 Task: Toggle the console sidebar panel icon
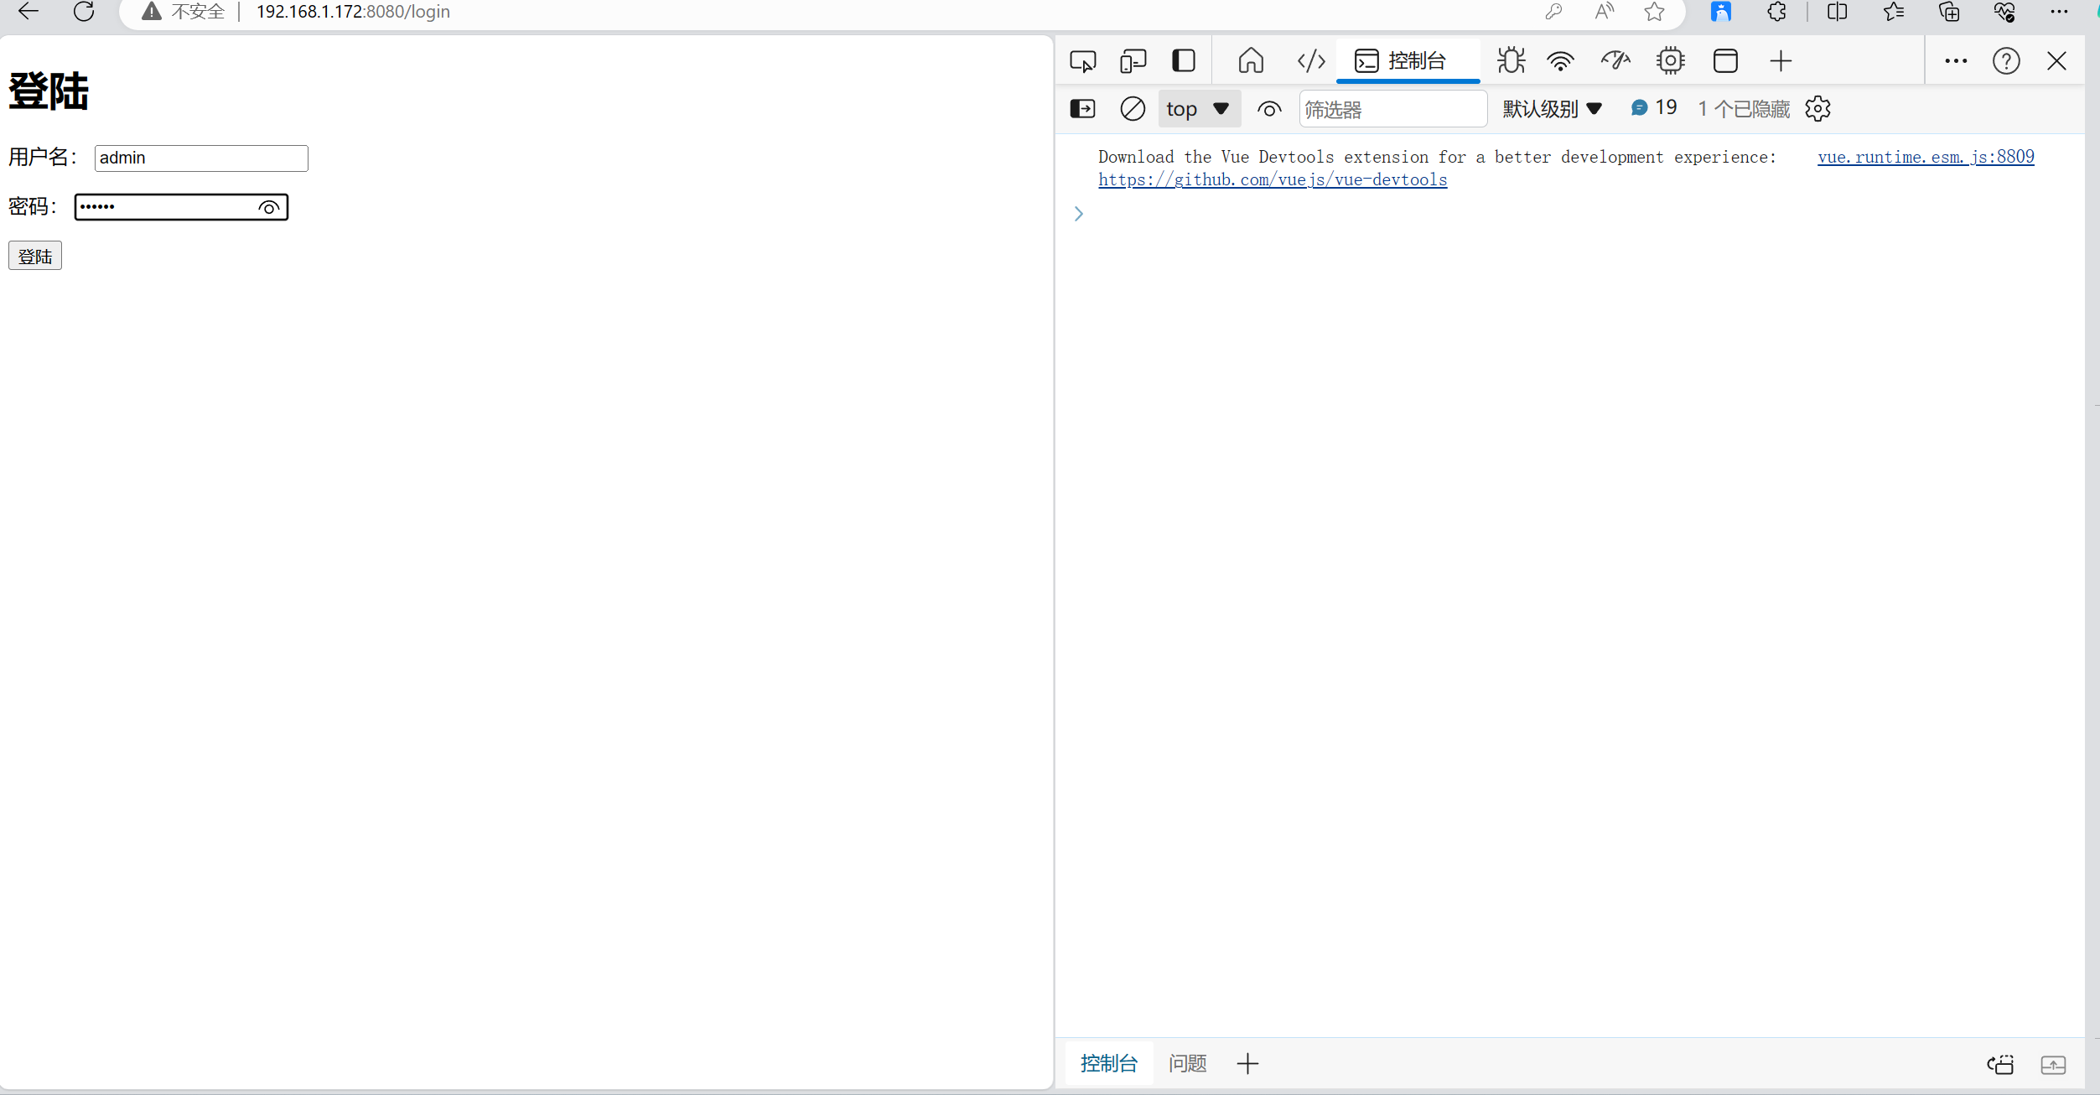pyautogui.click(x=1082, y=109)
